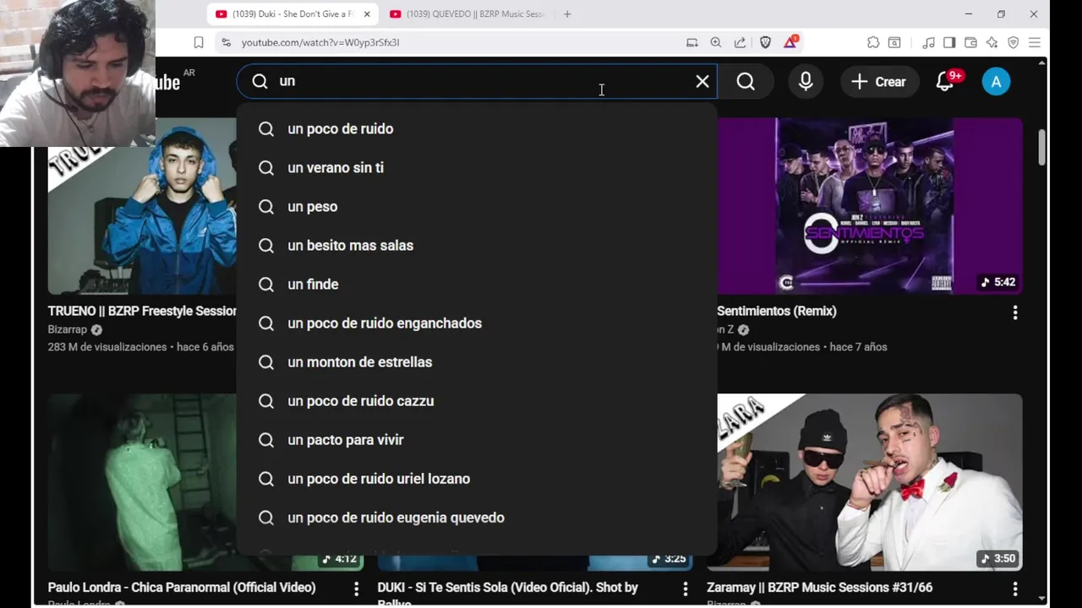The image size is (1082, 608).
Task: Click the page vertical scrollbar thumb
Action: coord(1042,148)
